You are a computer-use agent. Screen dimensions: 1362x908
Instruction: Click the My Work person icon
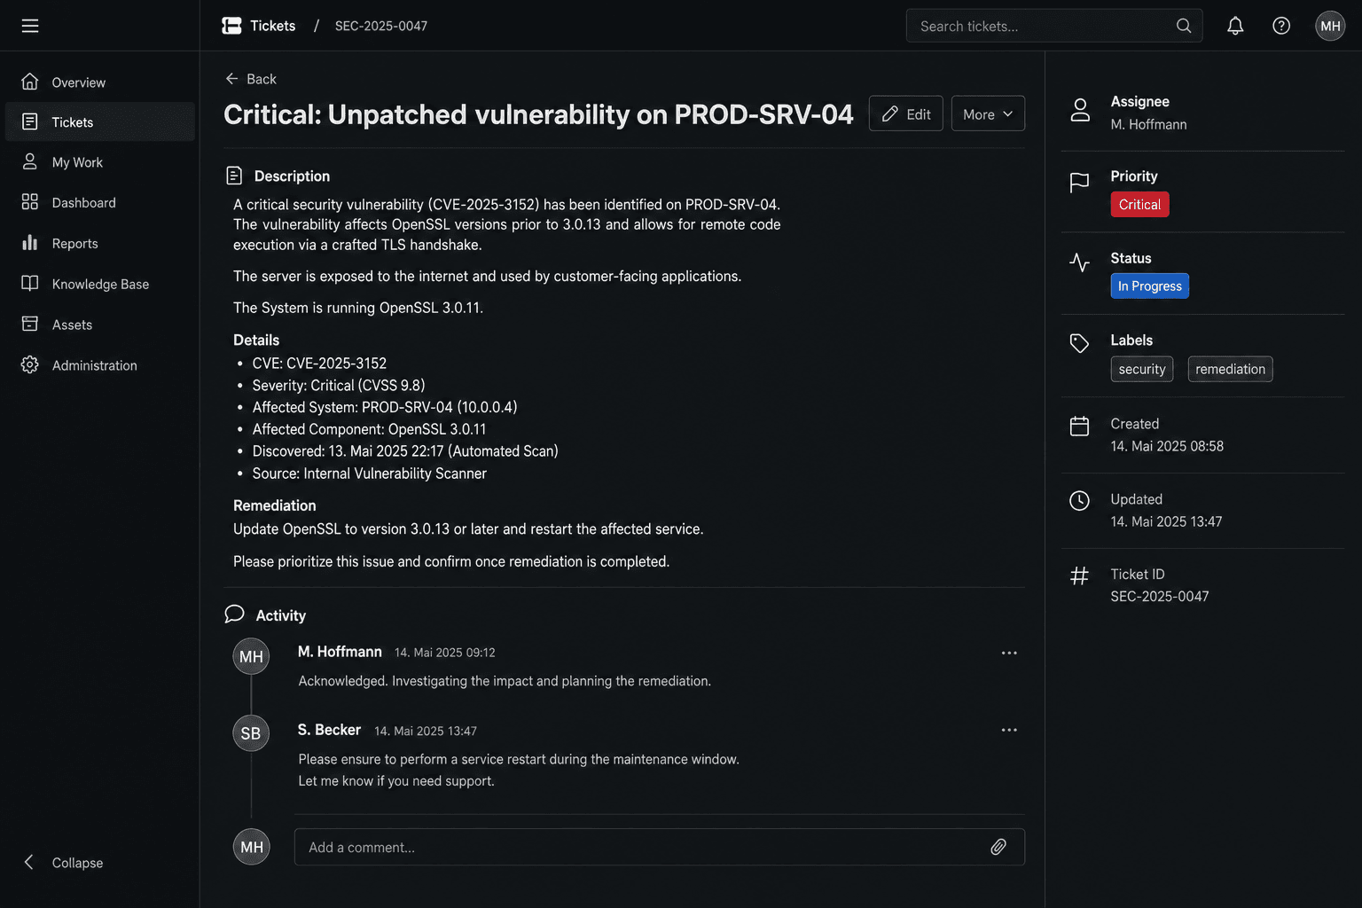30,161
